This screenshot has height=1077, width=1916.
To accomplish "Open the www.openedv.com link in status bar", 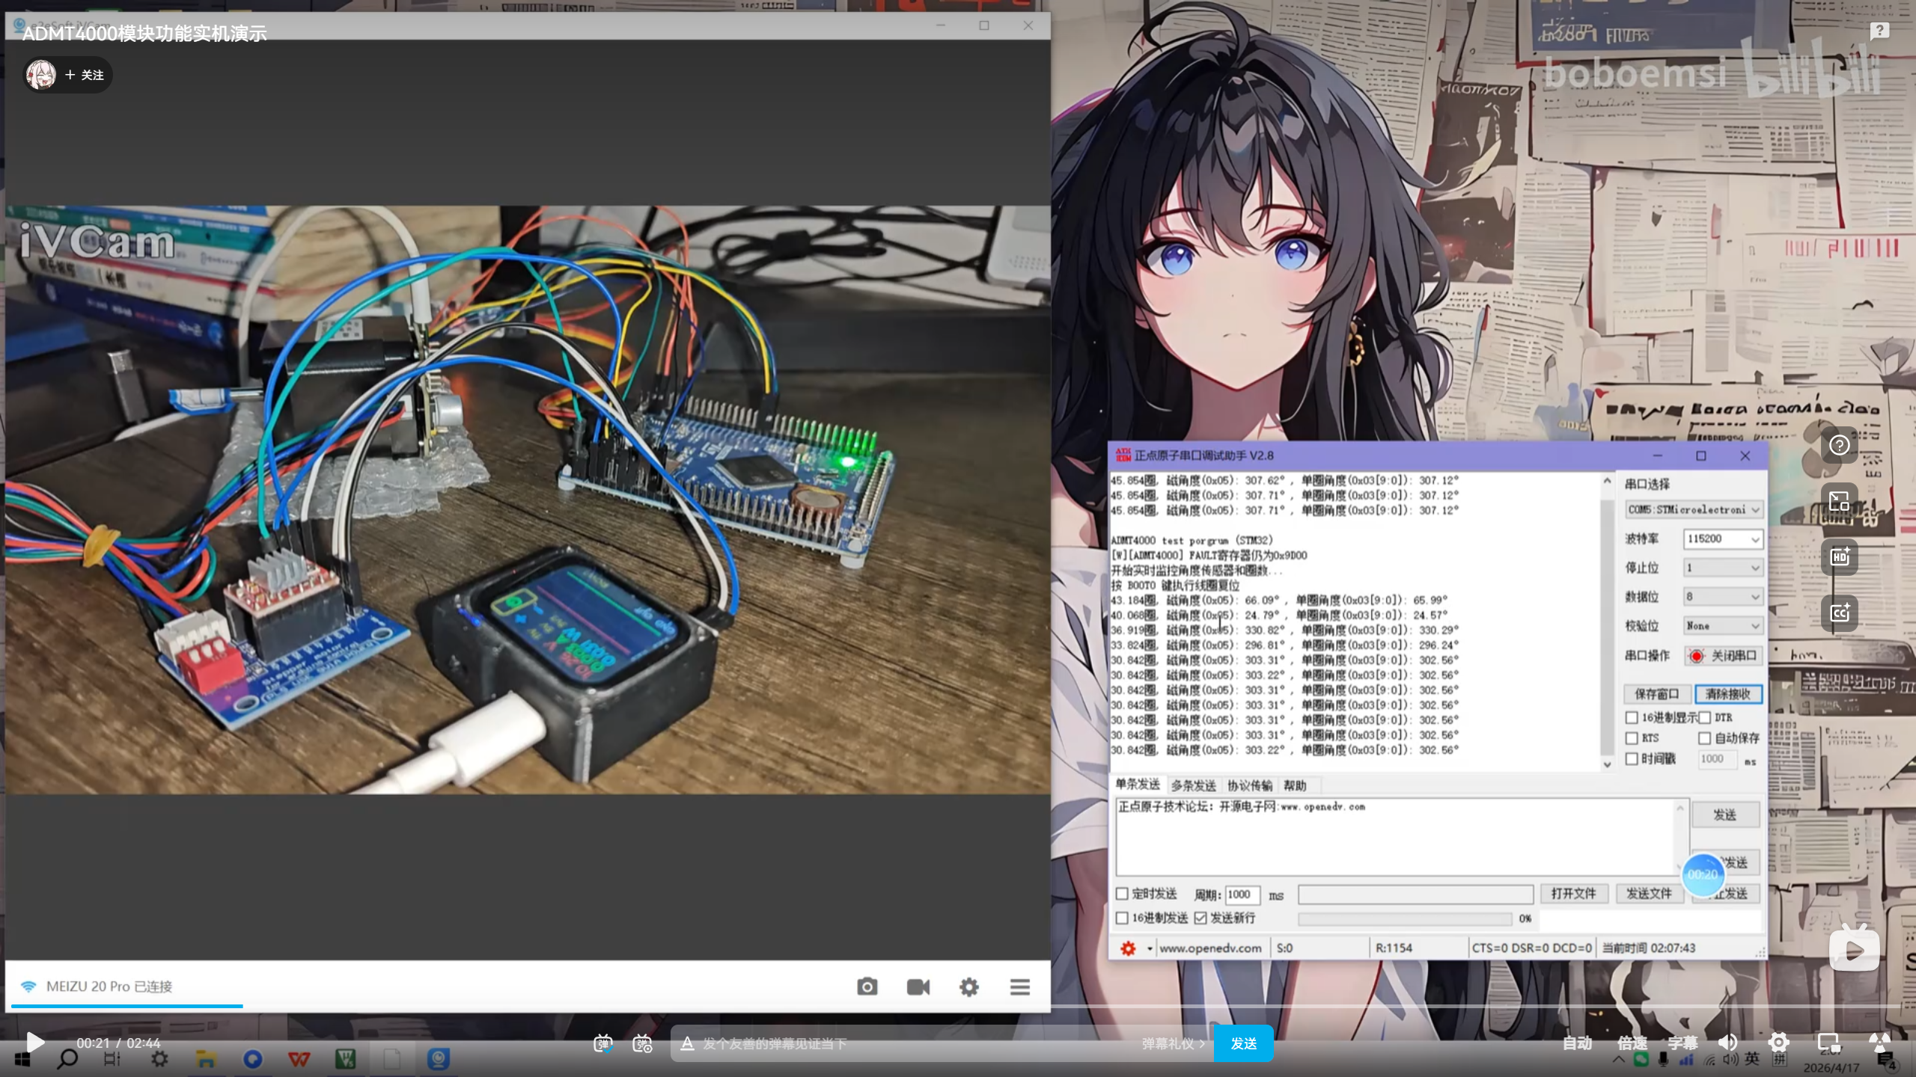I will point(1210,948).
